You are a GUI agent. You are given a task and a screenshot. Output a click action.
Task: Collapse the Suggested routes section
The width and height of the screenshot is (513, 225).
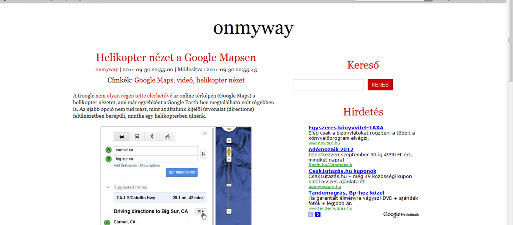click(107, 188)
